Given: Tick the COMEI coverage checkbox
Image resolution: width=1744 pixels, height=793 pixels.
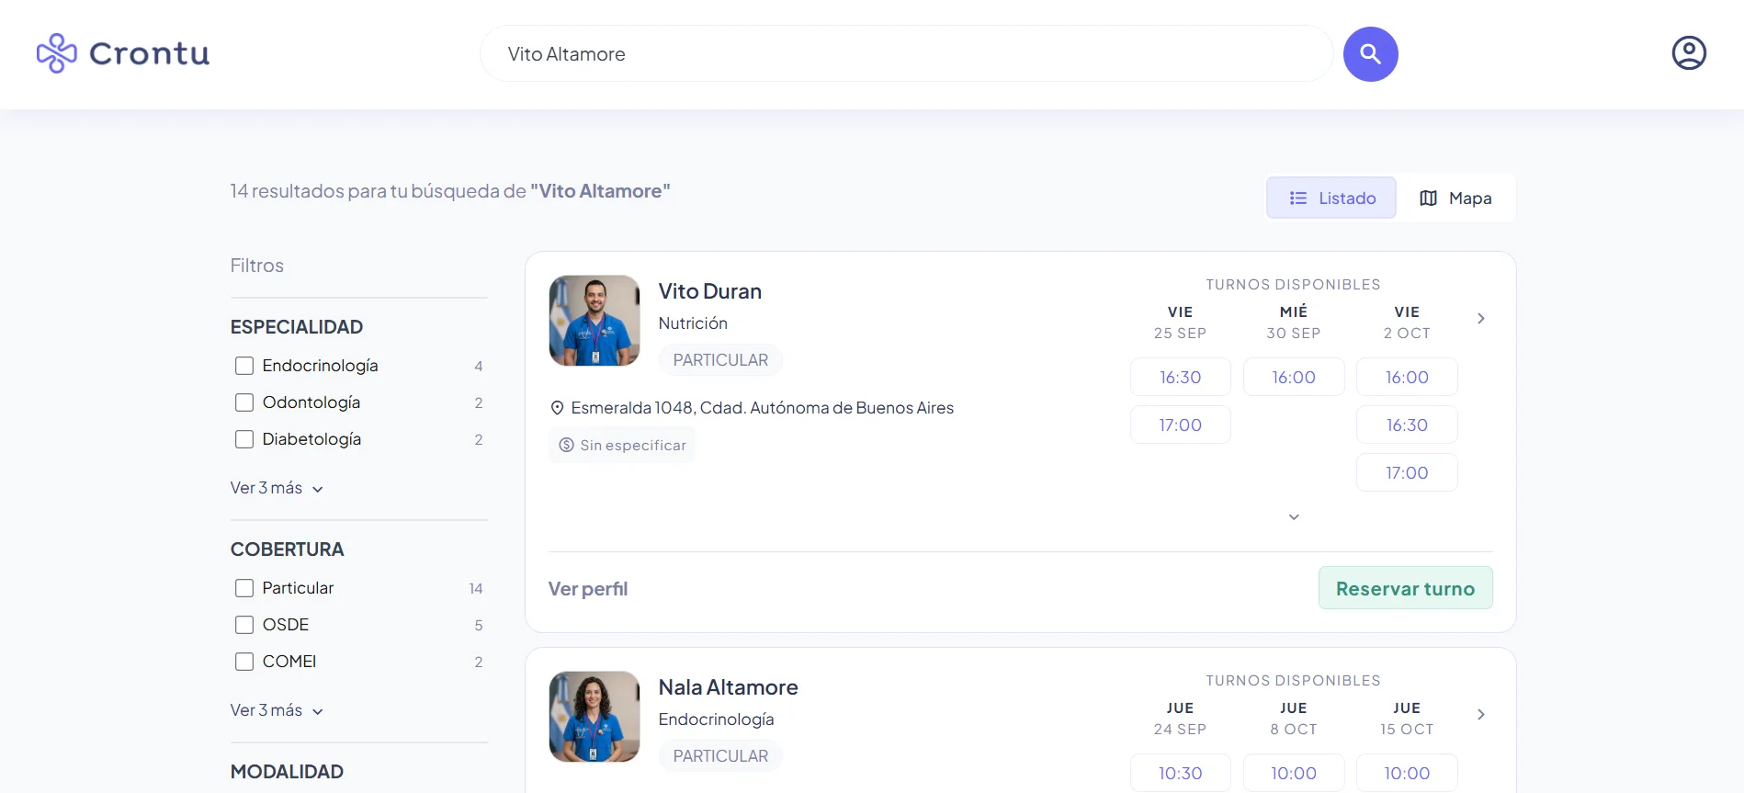Looking at the screenshot, I should (244, 662).
